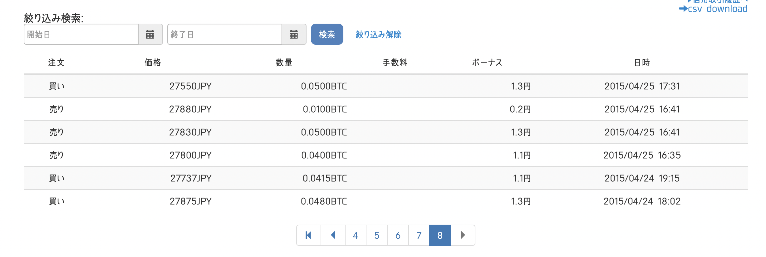
Task: Open the start date calendar picker
Action: pos(150,34)
